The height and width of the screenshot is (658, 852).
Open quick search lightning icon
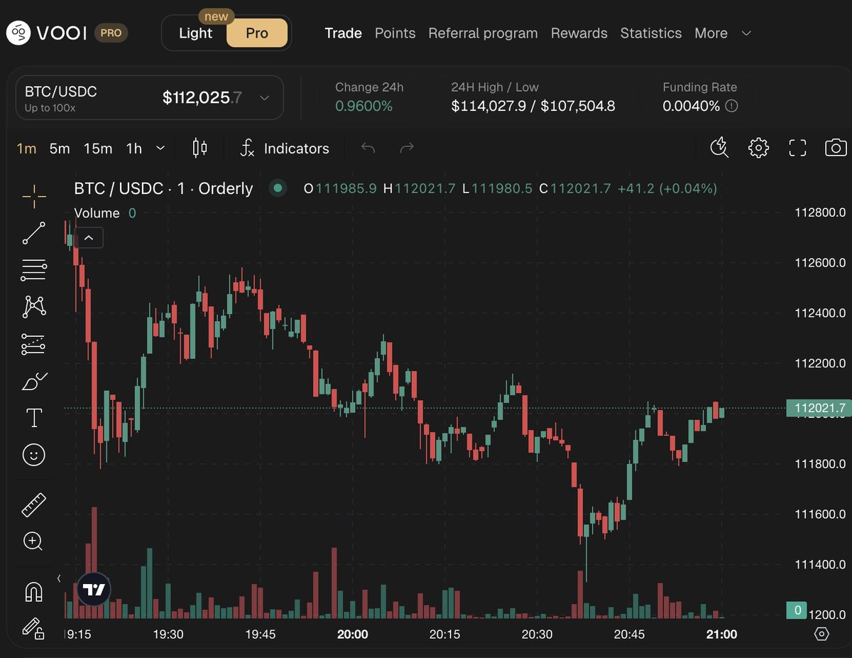(x=720, y=148)
